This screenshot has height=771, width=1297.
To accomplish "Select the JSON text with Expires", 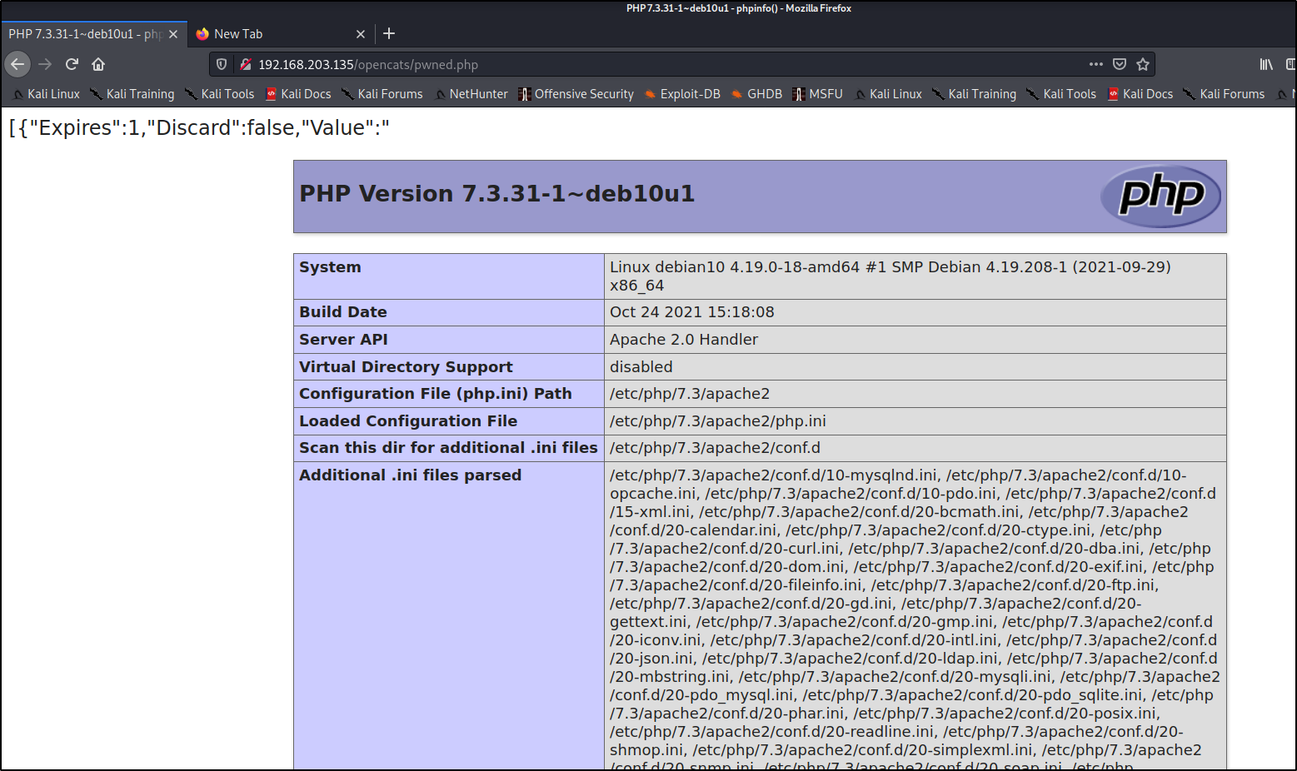I will [199, 127].
